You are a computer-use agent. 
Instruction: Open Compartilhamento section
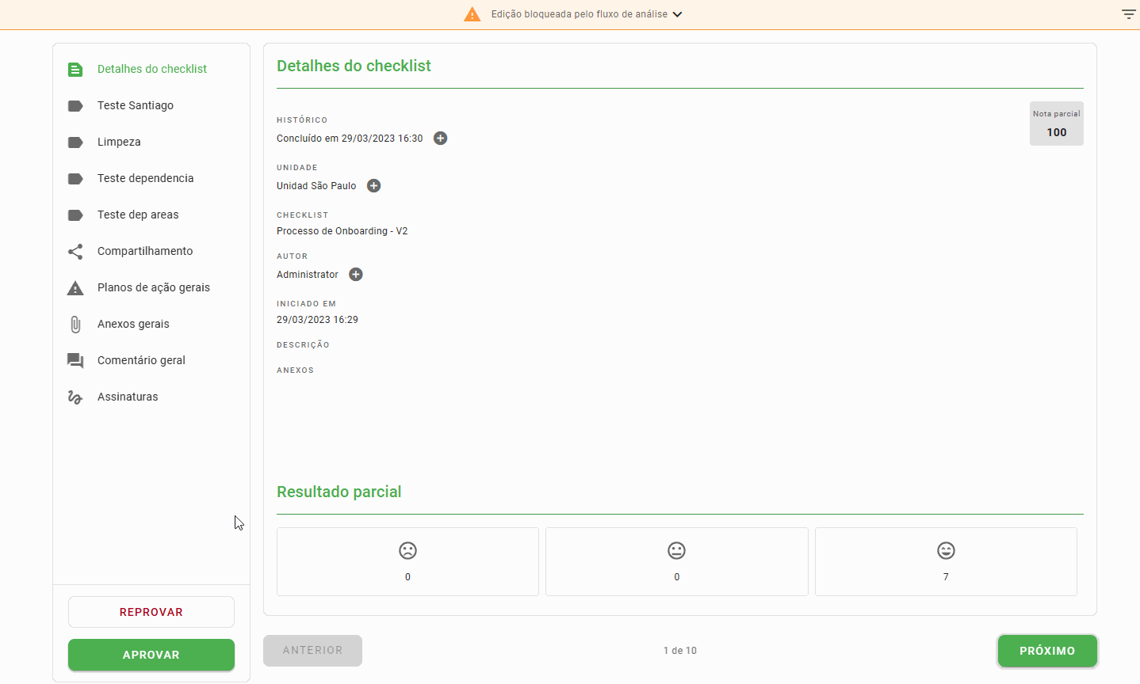[151, 251]
